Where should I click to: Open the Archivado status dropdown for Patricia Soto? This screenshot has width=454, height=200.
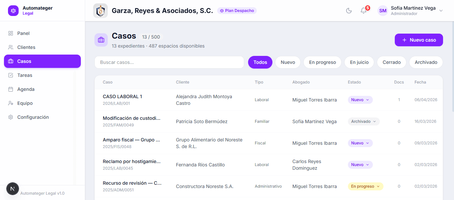364,121
